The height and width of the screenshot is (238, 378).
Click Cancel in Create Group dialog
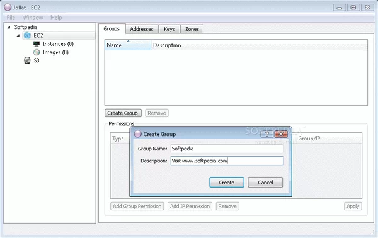[265, 183]
